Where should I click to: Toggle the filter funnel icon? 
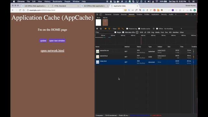click(109, 29)
